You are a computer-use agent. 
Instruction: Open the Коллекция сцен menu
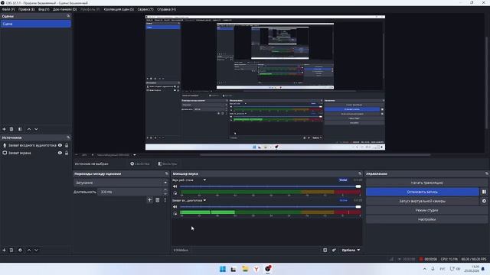point(119,9)
